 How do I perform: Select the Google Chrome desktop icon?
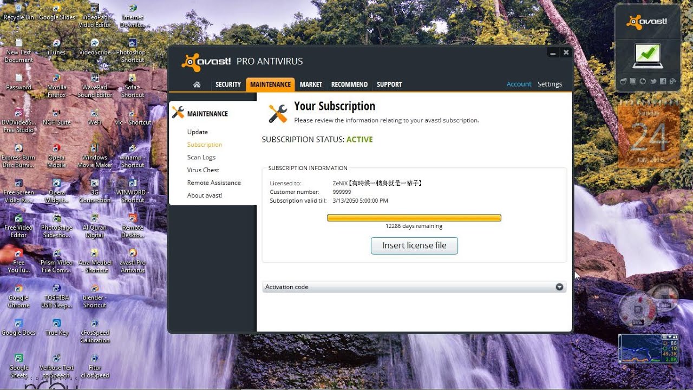18,296
